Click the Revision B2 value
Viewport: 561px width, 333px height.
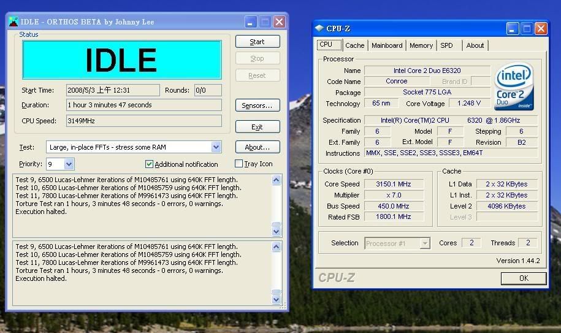pos(522,142)
